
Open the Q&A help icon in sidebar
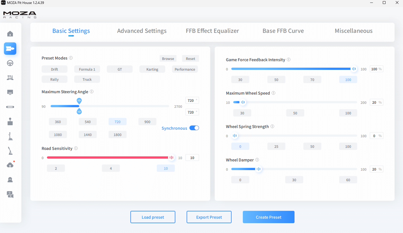(10, 194)
